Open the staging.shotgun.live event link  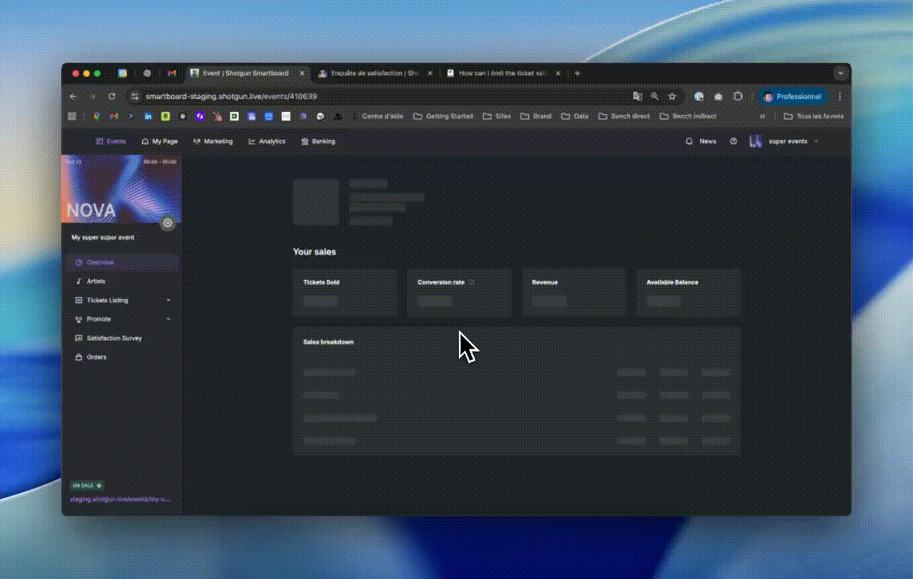coord(120,499)
